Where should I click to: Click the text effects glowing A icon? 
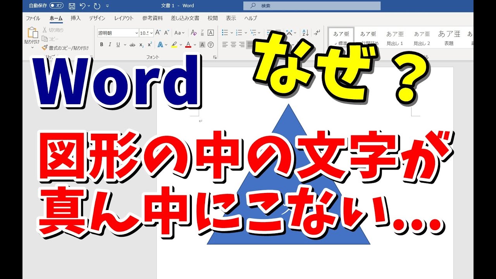pyautogui.click(x=160, y=45)
